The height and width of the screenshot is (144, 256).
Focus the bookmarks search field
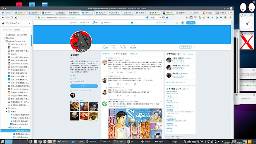pyautogui.click(x=17, y=30)
